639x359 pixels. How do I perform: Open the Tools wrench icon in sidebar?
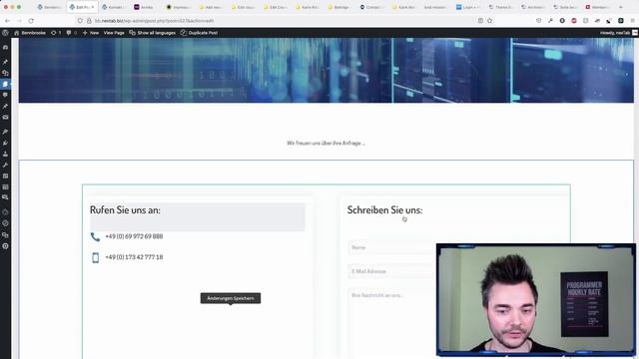(x=5, y=165)
